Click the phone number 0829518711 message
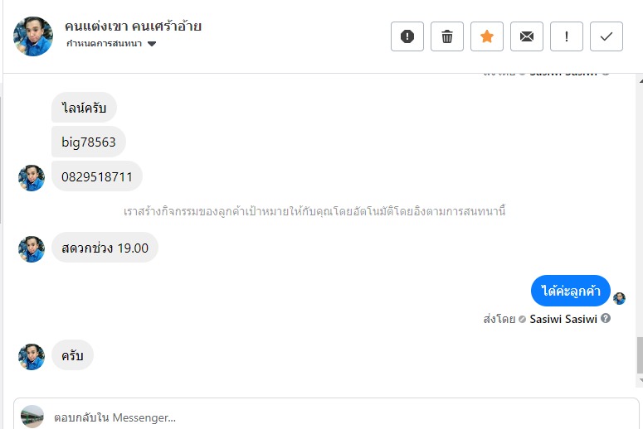Screen dimensions: 643x429 (x=97, y=176)
